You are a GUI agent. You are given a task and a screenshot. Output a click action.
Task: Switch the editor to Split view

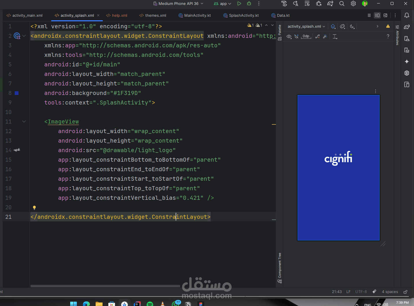pyautogui.click(x=377, y=15)
